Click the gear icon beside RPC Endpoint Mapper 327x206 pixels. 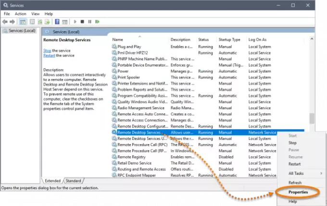pos(114,175)
